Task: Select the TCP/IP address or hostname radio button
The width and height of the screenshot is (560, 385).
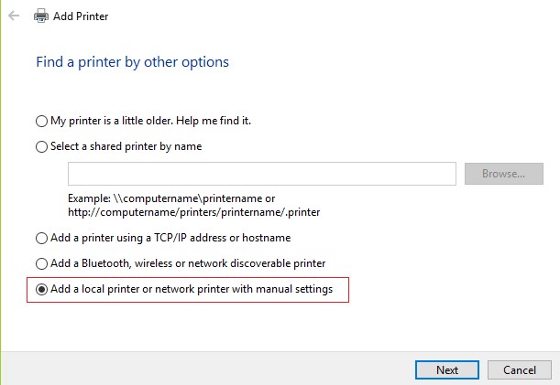Action: [x=41, y=238]
